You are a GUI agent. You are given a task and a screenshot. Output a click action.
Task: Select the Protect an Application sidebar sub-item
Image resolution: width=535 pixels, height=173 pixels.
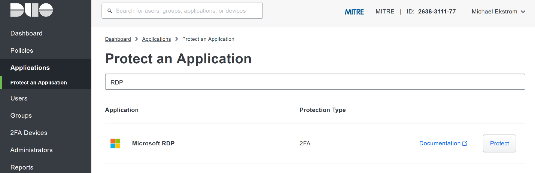coord(39,83)
